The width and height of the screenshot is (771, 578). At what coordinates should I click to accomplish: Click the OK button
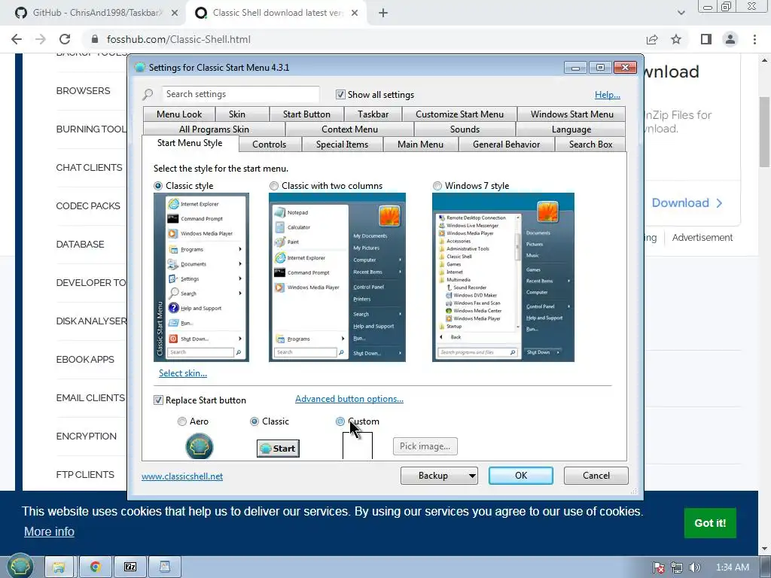pyautogui.click(x=521, y=476)
